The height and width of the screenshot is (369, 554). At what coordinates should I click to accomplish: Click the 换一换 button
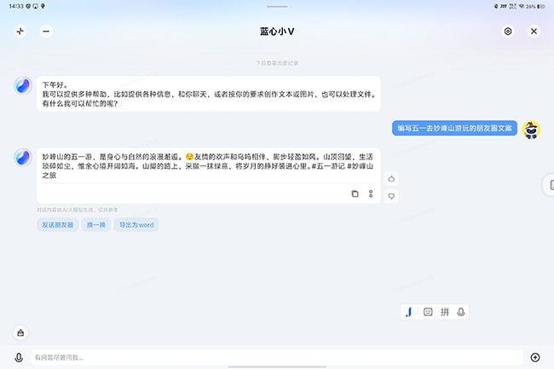pos(95,225)
